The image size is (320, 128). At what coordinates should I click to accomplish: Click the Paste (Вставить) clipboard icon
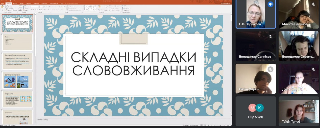coord(2,7)
